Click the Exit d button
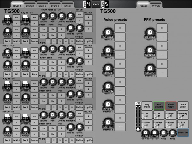This screenshot has height=144, width=192. [x=183, y=124]
